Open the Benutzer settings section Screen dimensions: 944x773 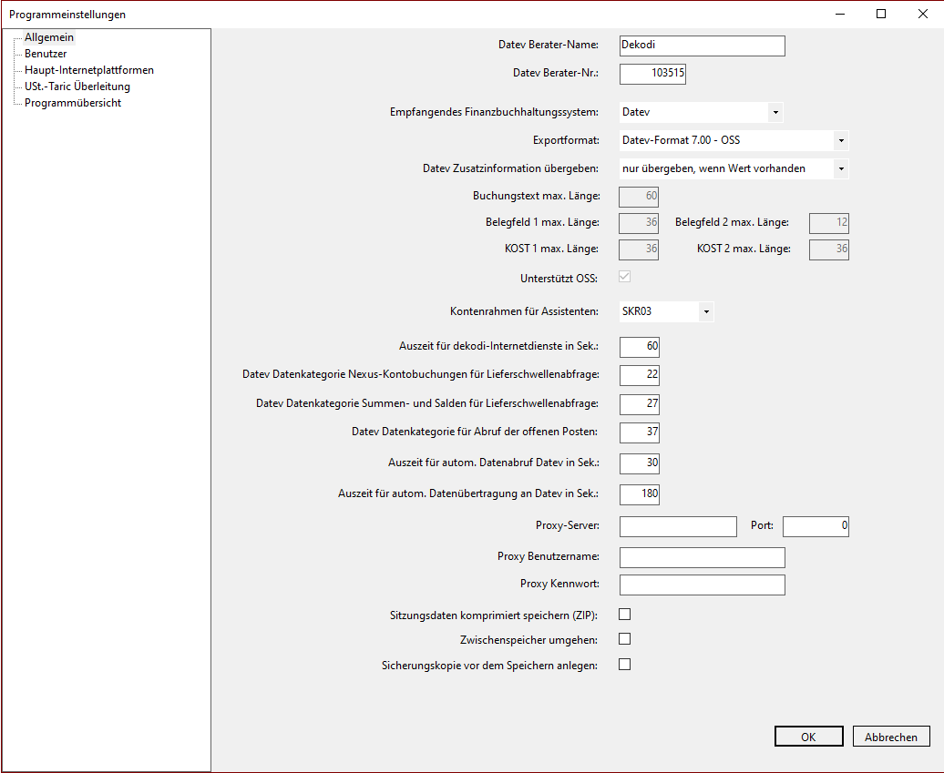click(46, 54)
